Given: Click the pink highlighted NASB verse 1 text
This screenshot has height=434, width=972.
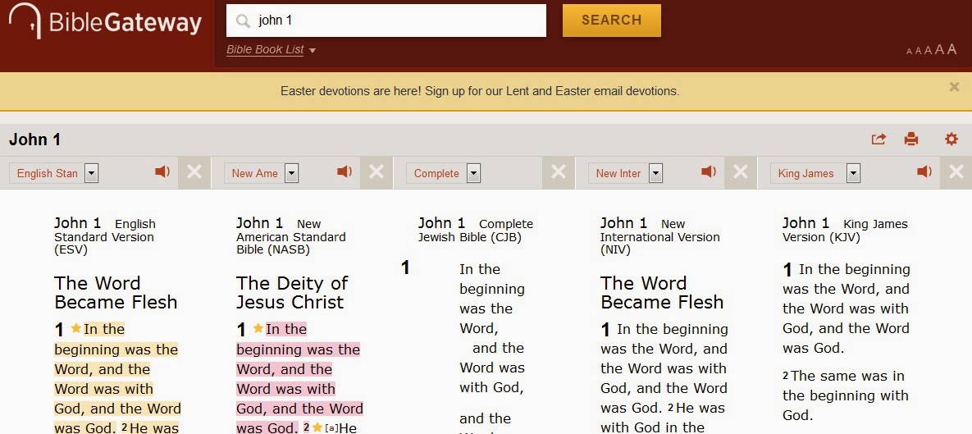Looking at the screenshot, I should [299, 378].
